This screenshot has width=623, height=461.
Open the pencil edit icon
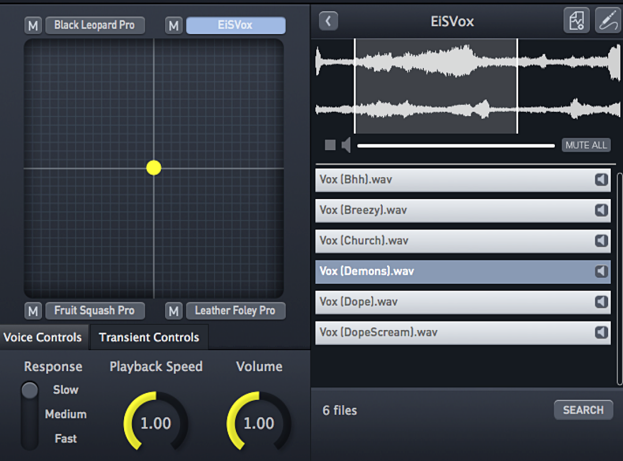click(x=608, y=20)
